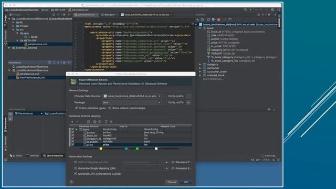
Task: Open the Terminal tool window tab
Action: click(x=33, y=155)
